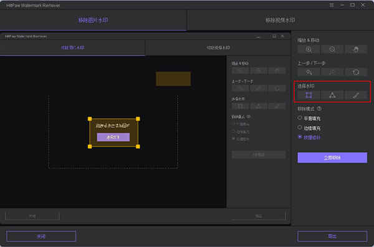Viewport: 374px width, 247px height.
Task: Click the close button at bottom left
Action: tap(41, 236)
